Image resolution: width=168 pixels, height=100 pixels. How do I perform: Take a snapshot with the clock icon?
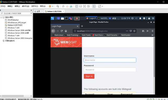pos(63,6)
